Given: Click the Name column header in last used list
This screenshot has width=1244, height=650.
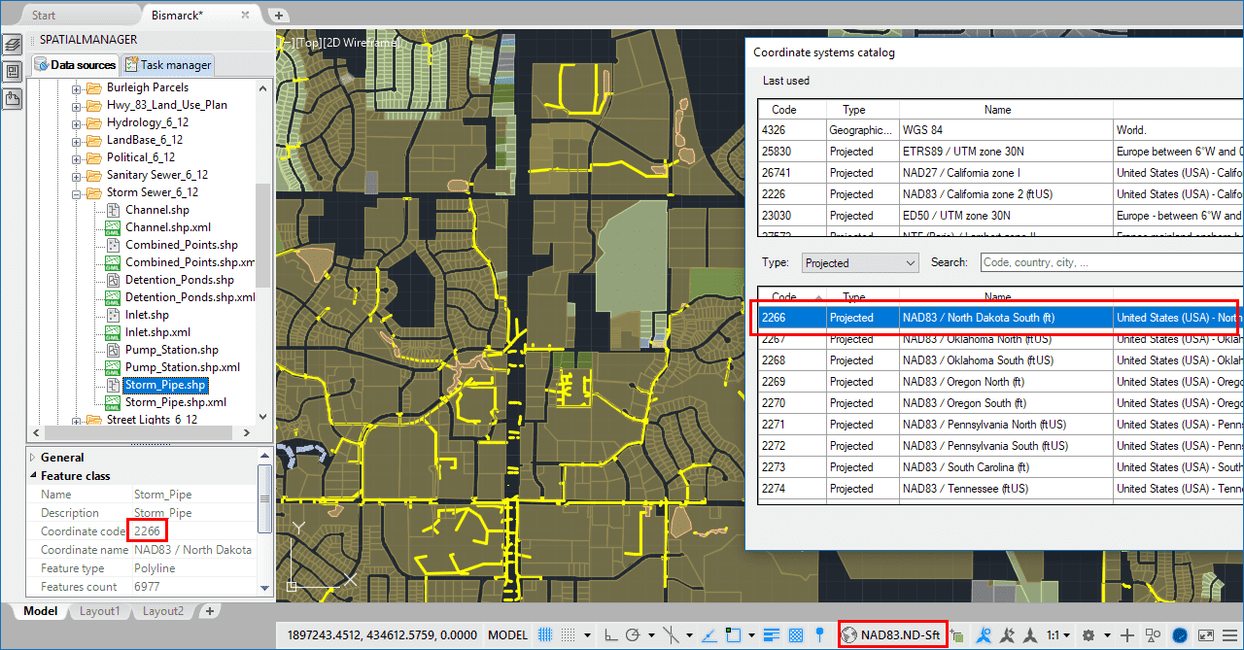Looking at the screenshot, I should [x=997, y=110].
